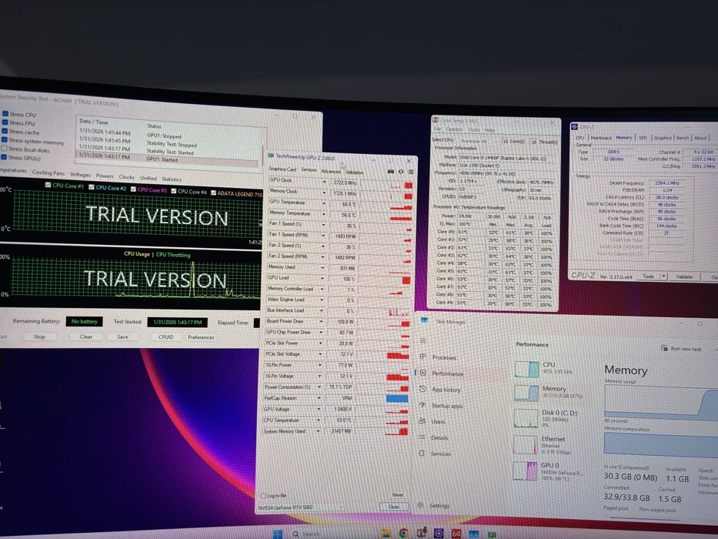Click the Startup apps gauge icon
This screenshot has width=718, height=539.
tap(422, 405)
